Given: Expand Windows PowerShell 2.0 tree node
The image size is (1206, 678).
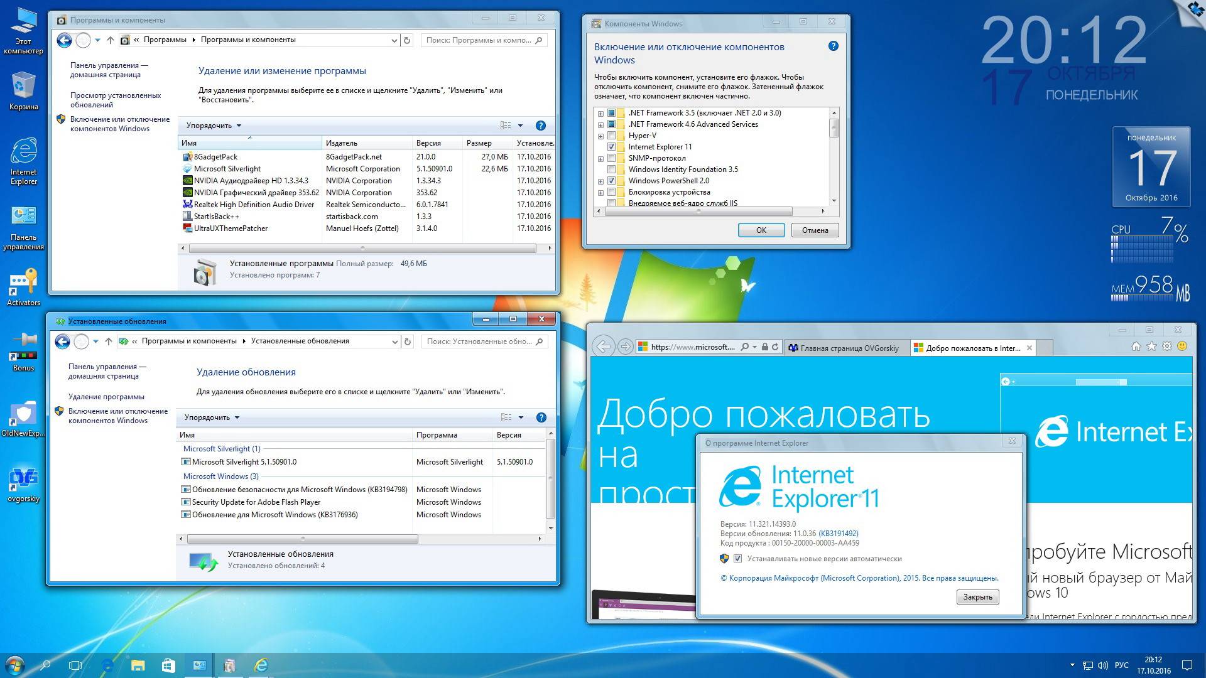Looking at the screenshot, I should (600, 181).
